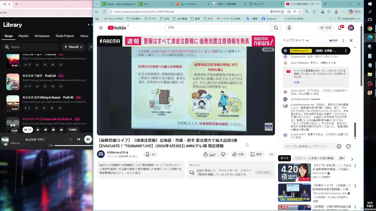376x211 pixels.
Task: Switch to the Stream - Kick Dashboard tab
Action: click(120, 4)
